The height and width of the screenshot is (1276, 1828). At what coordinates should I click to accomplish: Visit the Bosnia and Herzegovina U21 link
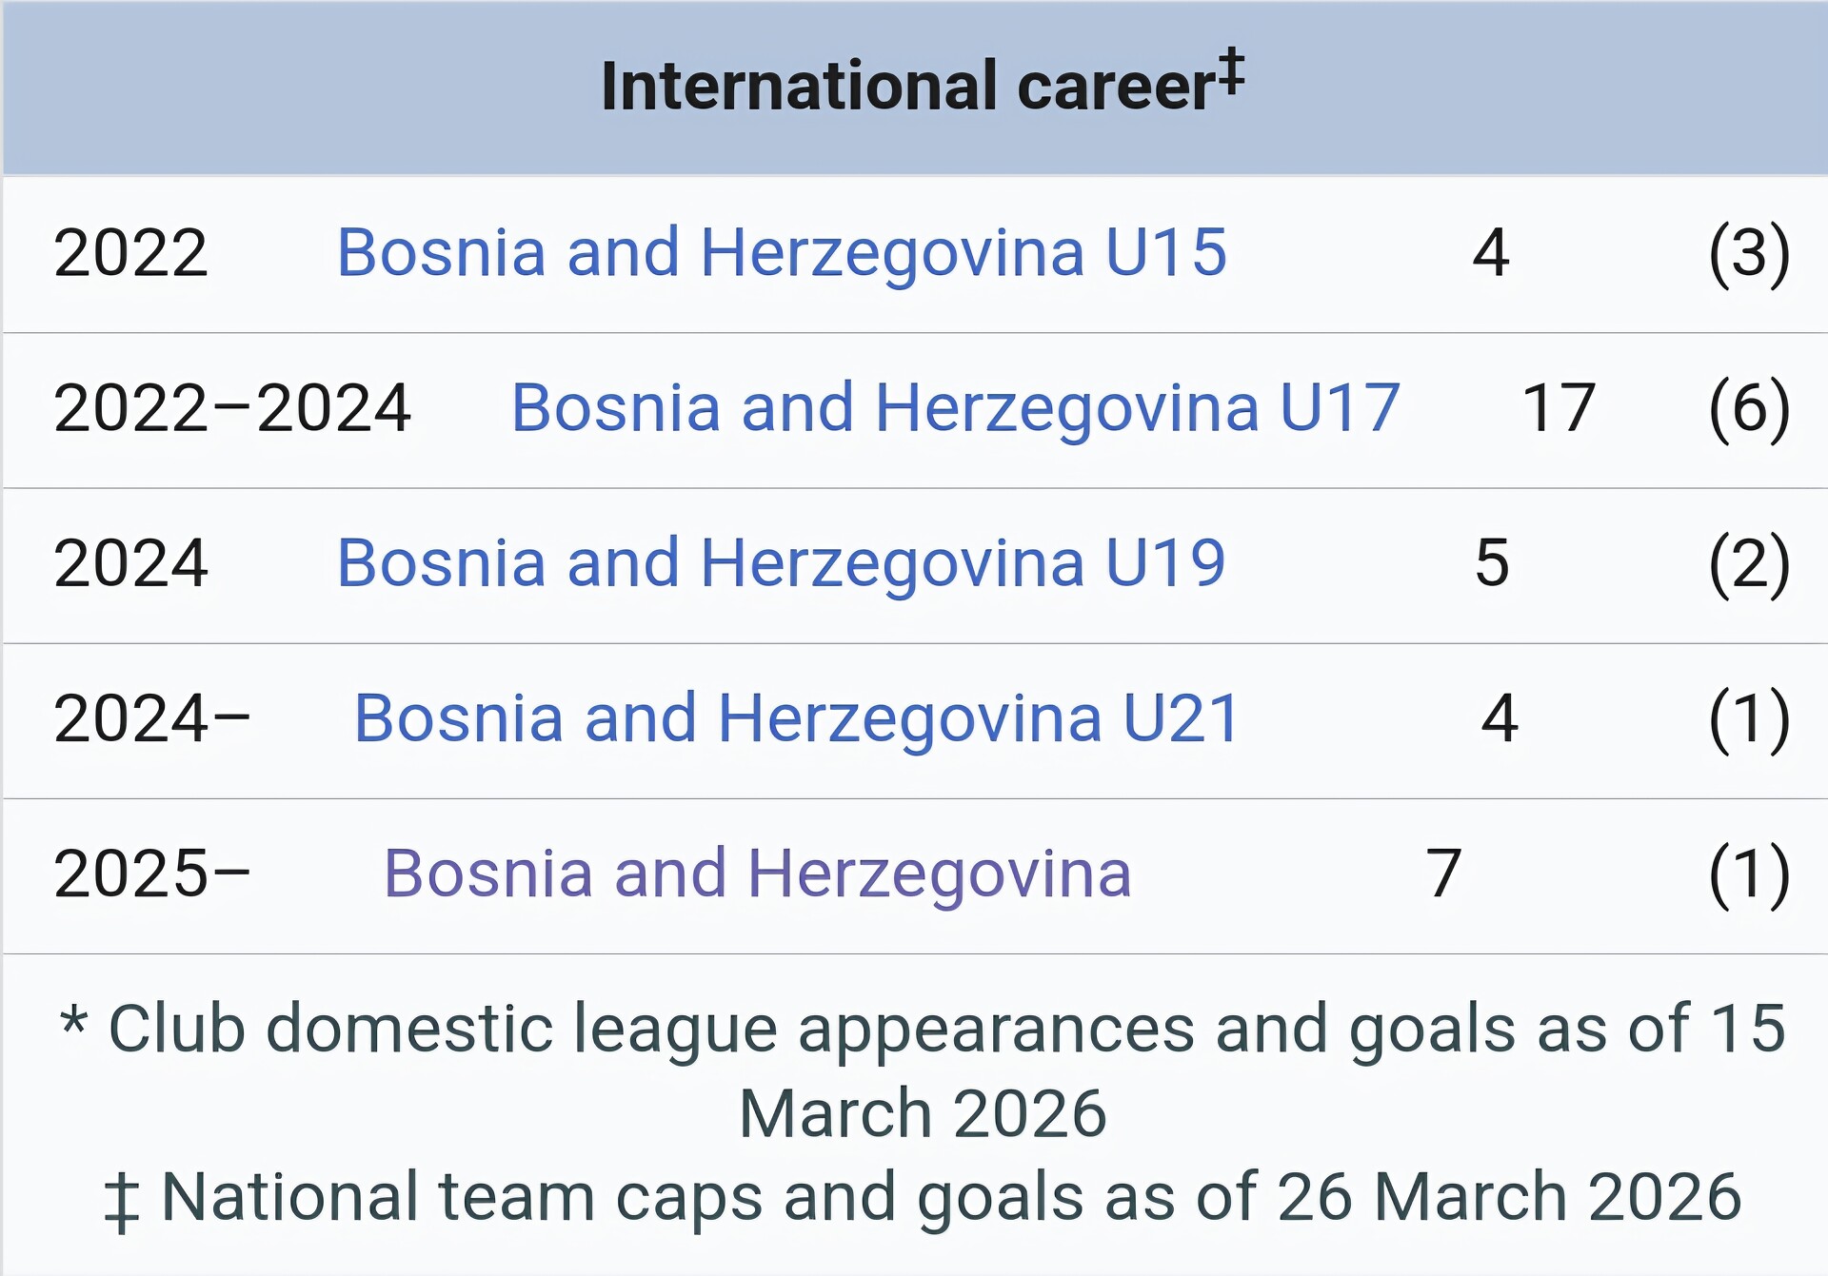point(796,718)
